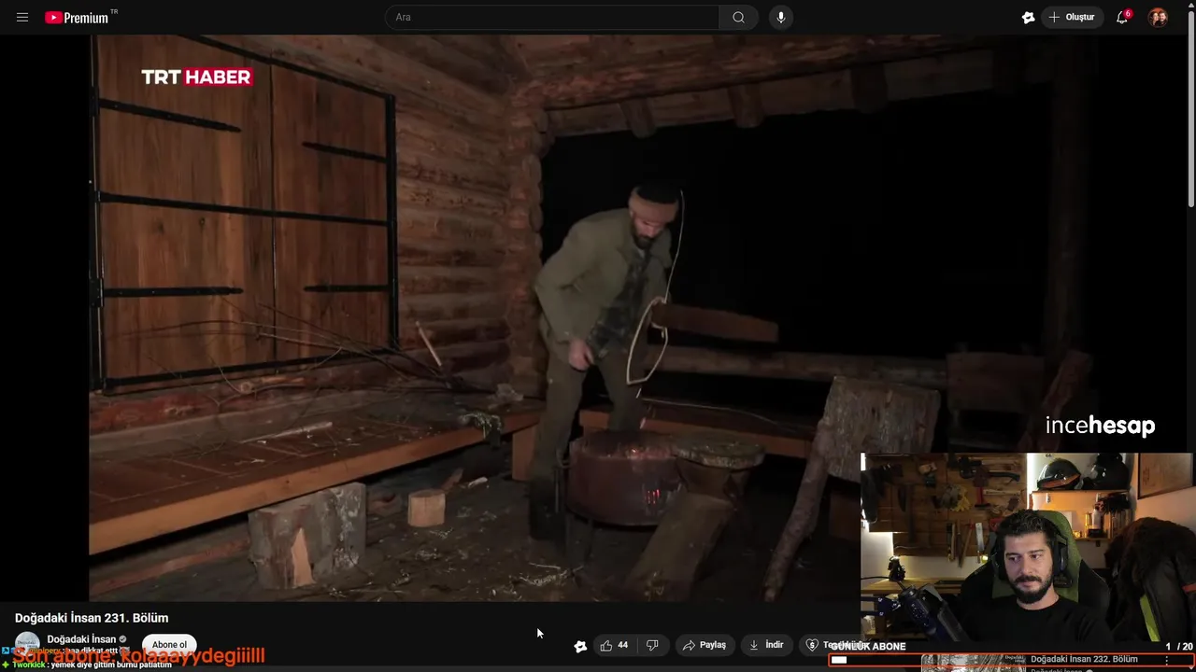Download the video with İndir

(x=766, y=645)
